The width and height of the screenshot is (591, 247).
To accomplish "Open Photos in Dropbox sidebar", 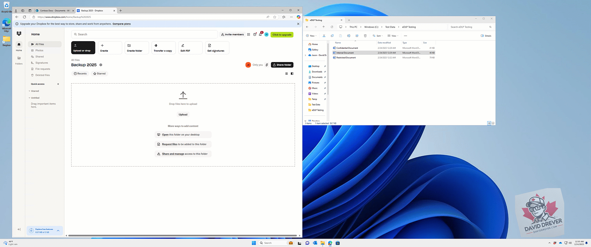I will point(45,50).
